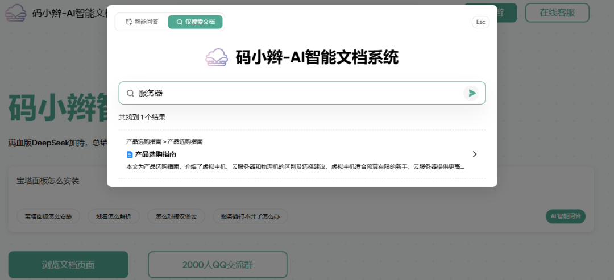Click the green send arrow icon
The width and height of the screenshot is (614, 280).
[x=472, y=93]
